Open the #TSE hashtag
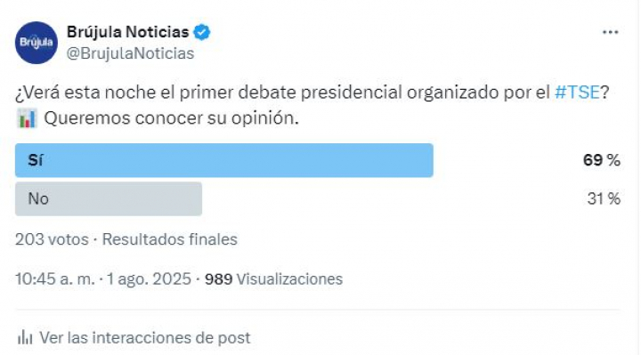The width and height of the screenshot is (641, 355). tap(577, 93)
